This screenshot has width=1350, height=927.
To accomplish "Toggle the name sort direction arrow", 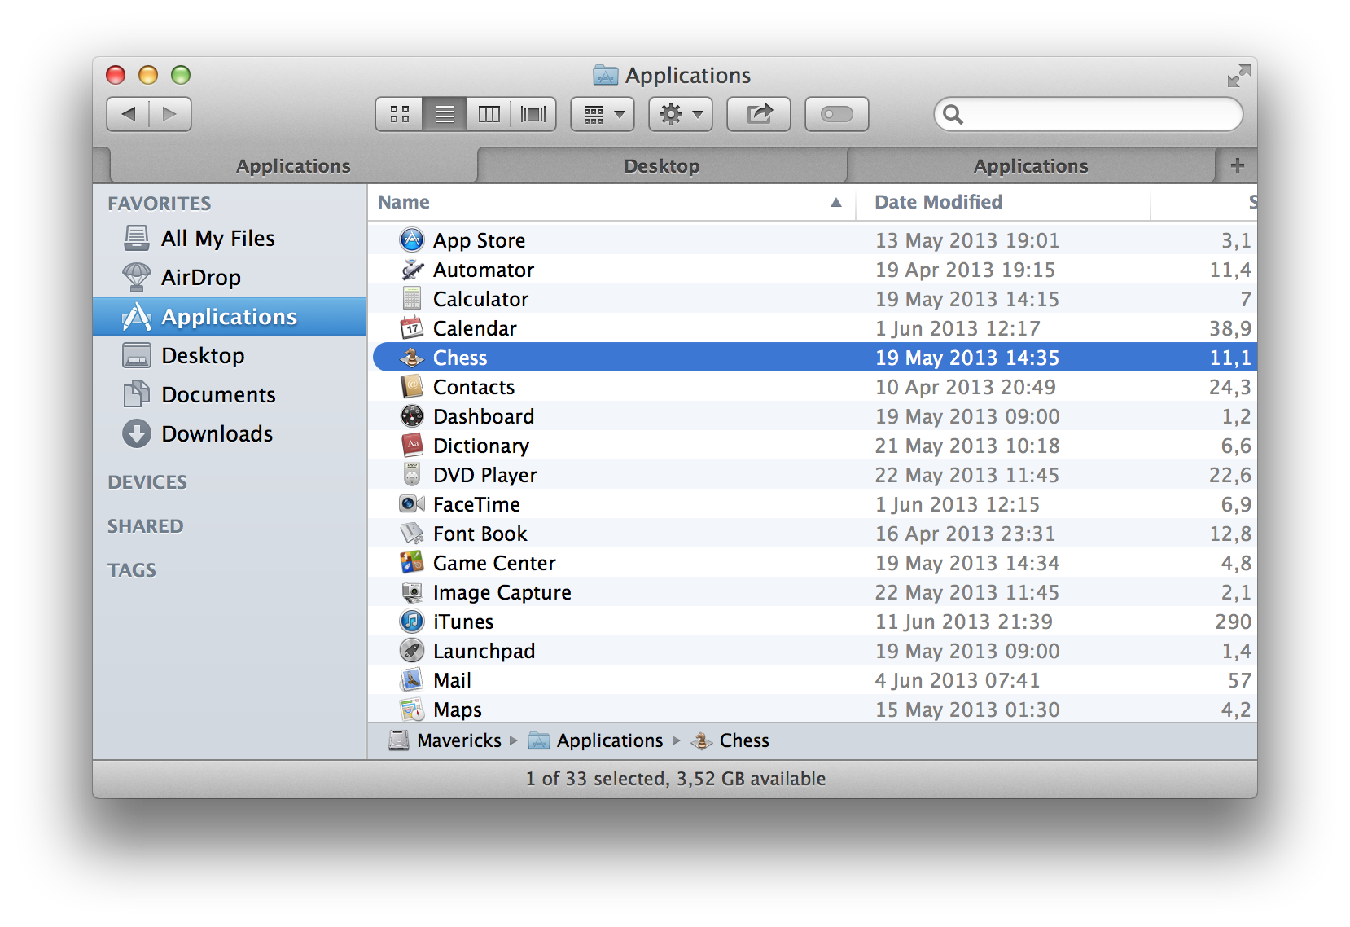I will pos(836,203).
